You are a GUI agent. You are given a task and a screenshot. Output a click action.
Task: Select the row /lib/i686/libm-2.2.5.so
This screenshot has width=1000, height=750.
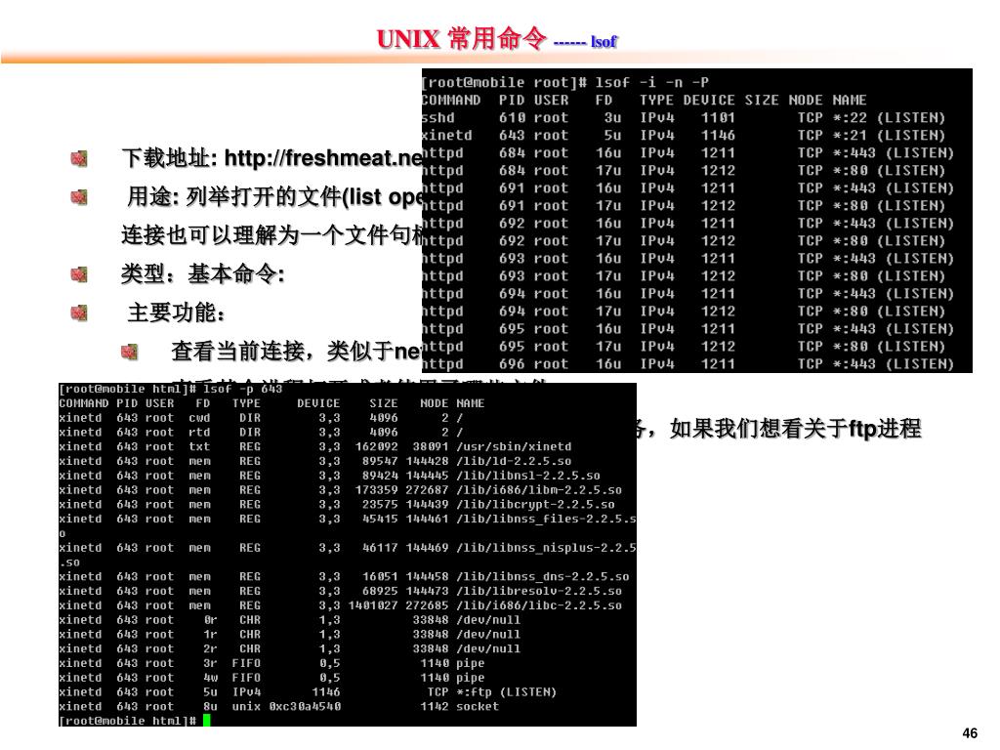pyautogui.click(x=341, y=490)
